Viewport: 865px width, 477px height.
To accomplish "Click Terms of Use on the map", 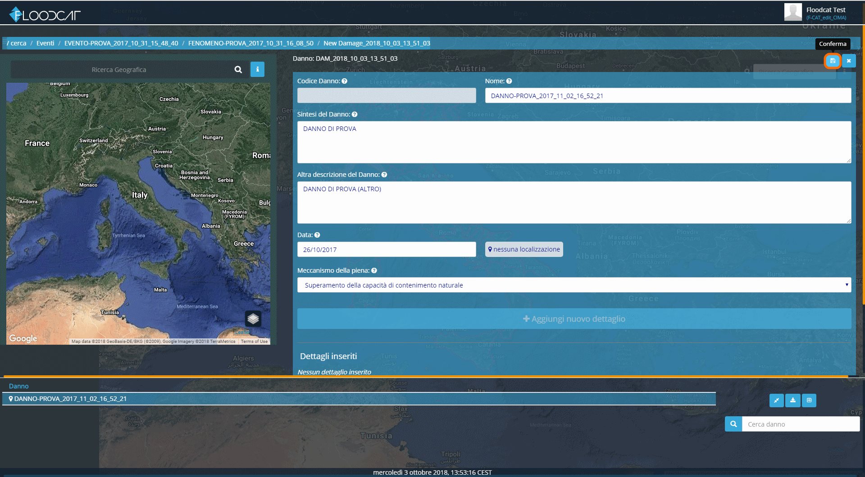I will coord(254,342).
